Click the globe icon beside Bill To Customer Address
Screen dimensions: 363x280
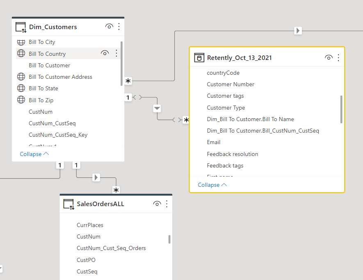tap(21, 76)
